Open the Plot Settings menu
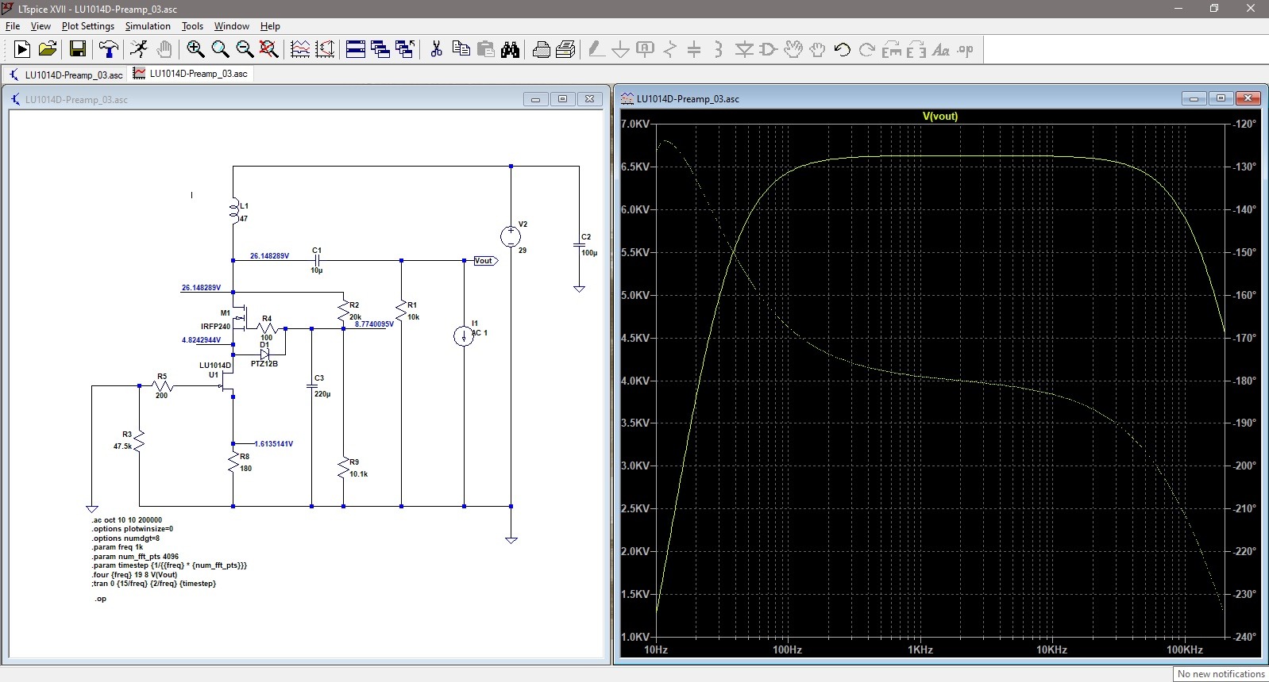Image resolution: width=1269 pixels, height=682 pixels. pos(88,26)
